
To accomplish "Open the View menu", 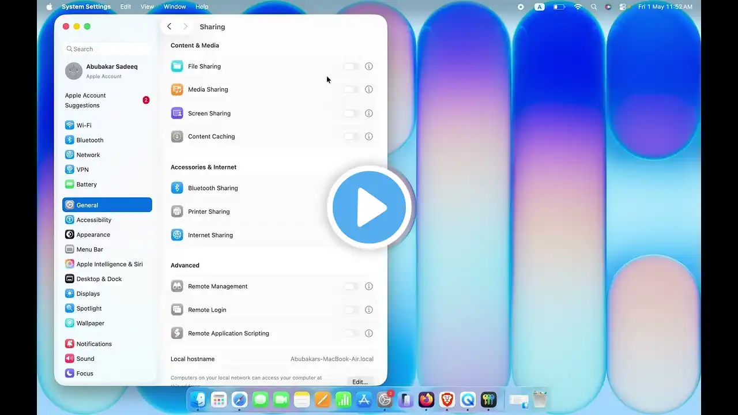I will pos(147,7).
